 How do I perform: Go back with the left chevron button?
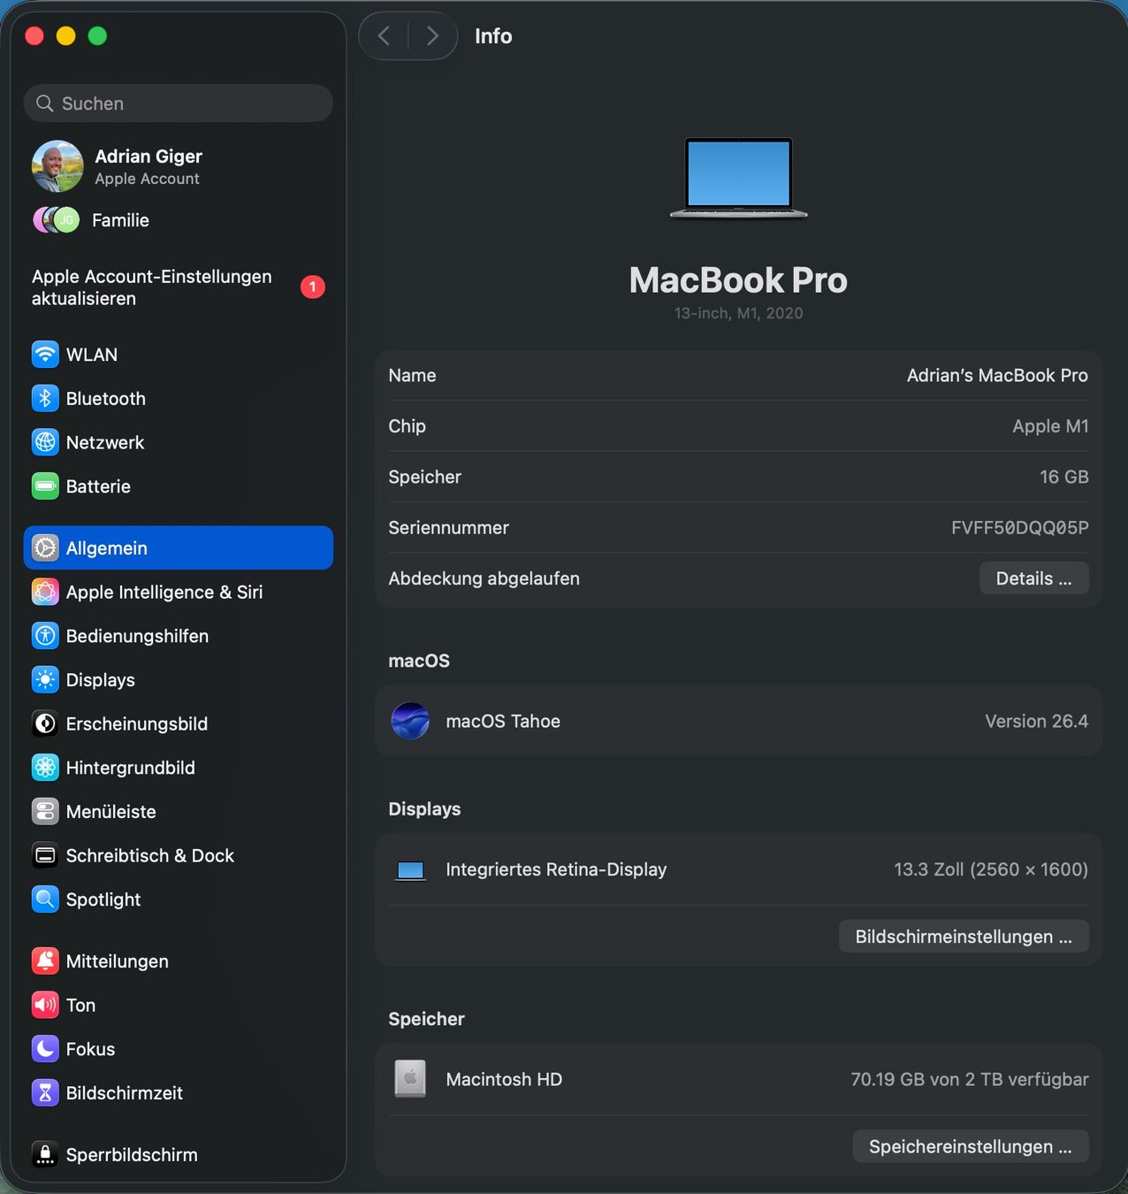coord(384,35)
